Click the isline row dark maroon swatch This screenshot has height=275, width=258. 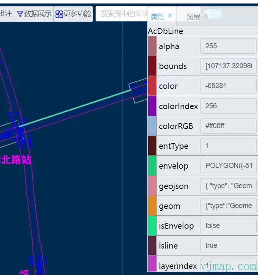point(152,245)
